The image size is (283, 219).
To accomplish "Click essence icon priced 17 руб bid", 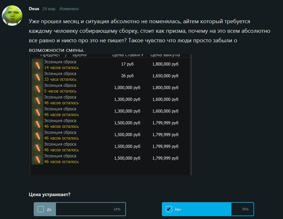I will [37, 65].
